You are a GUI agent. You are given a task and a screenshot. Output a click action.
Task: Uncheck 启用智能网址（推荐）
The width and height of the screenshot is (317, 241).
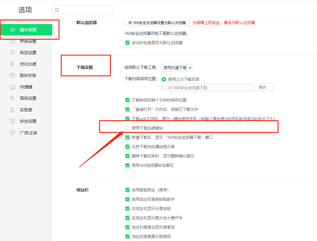coord(127,190)
